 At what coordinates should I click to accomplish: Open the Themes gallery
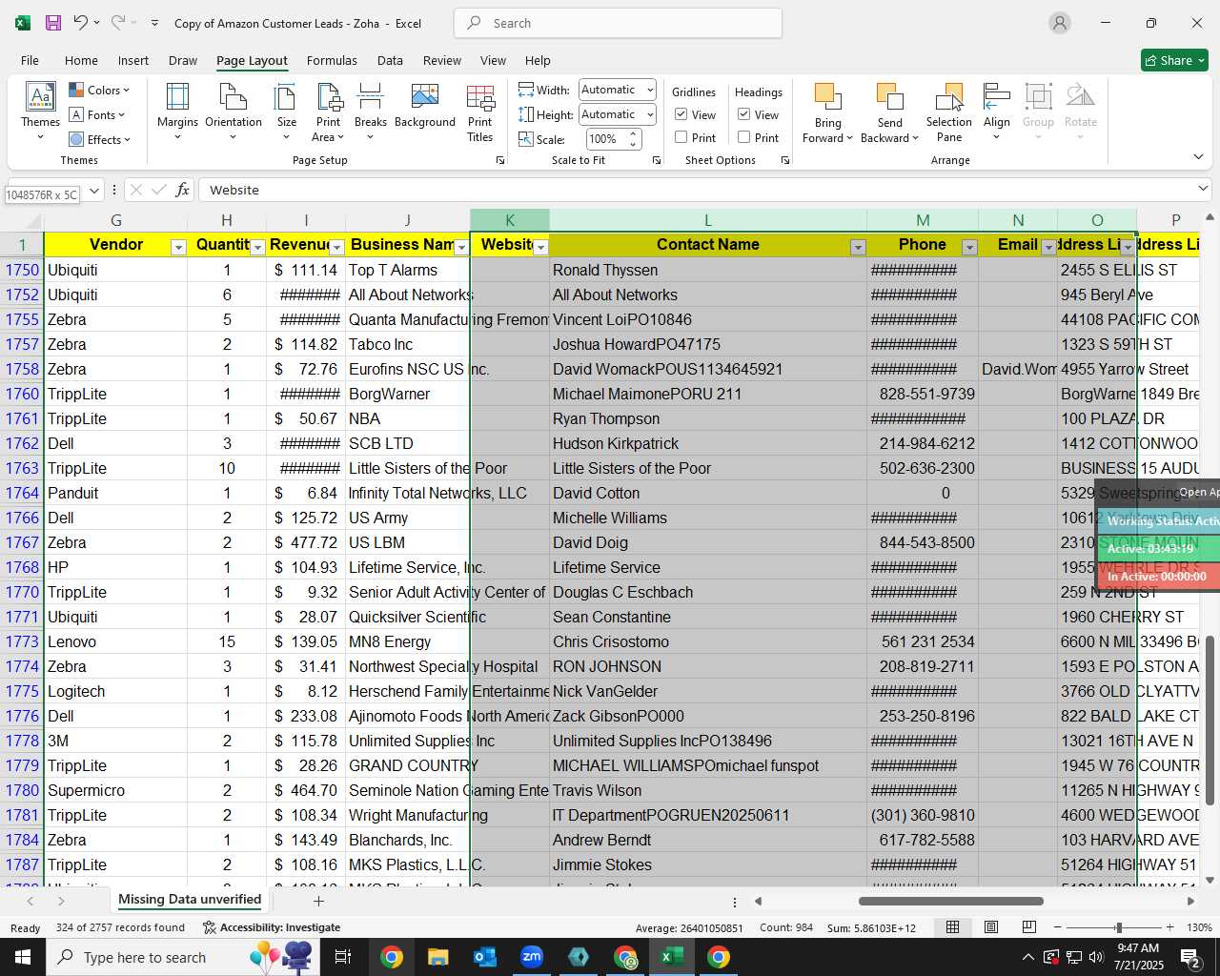[x=40, y=112]
